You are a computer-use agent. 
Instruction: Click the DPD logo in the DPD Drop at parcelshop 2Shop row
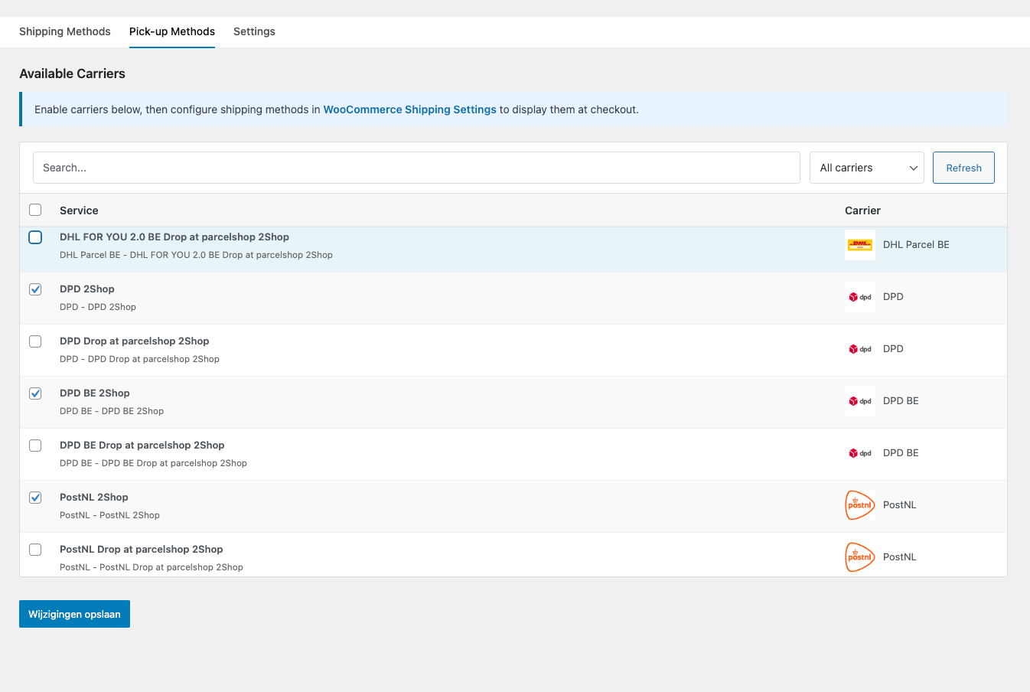860,349
